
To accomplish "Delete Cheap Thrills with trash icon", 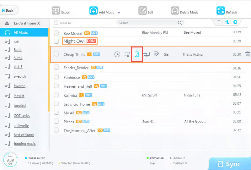I will click(x=247, y=54).
